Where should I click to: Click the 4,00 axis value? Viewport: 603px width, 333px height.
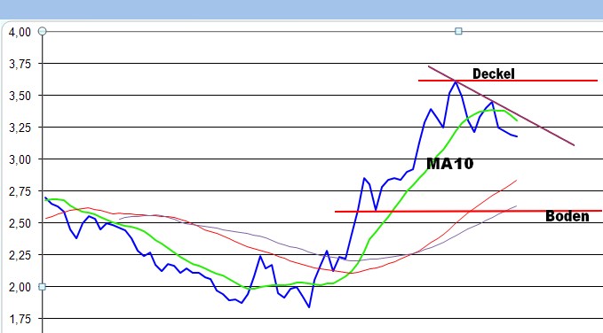point(20,32)
